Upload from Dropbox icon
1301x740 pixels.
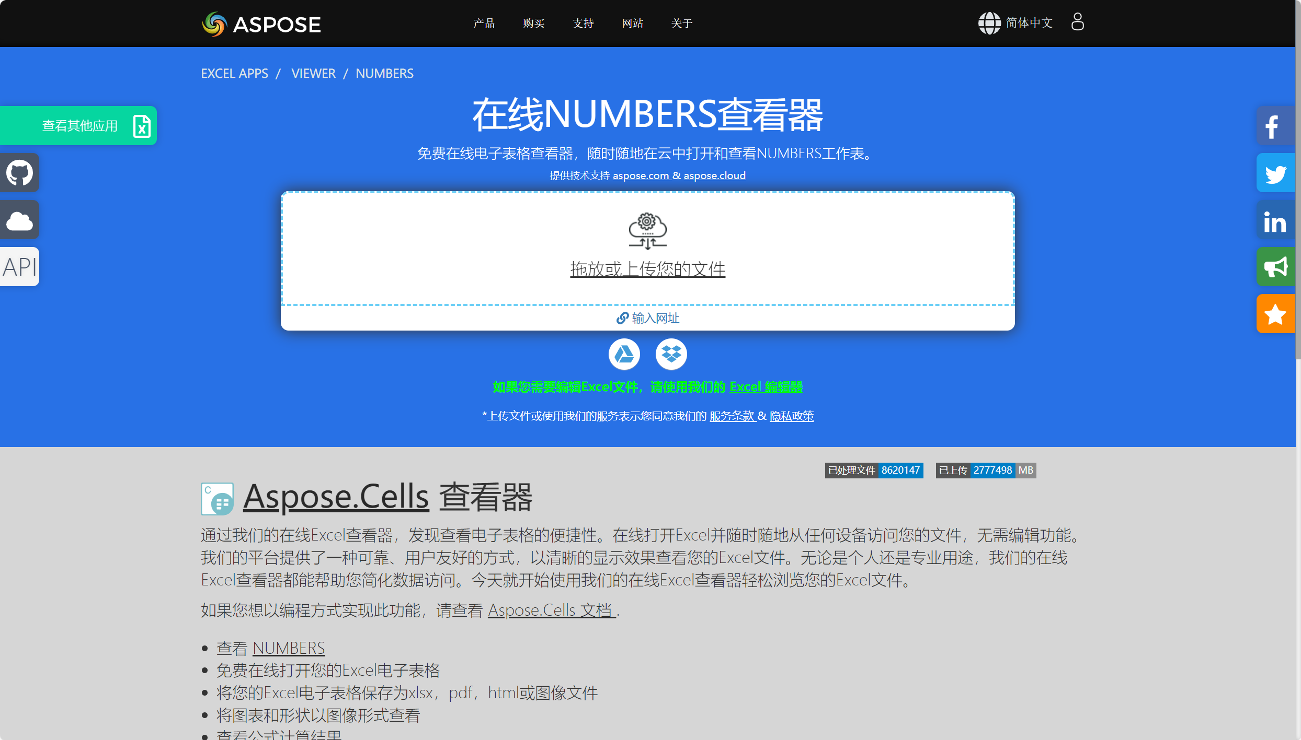(671, 354)
